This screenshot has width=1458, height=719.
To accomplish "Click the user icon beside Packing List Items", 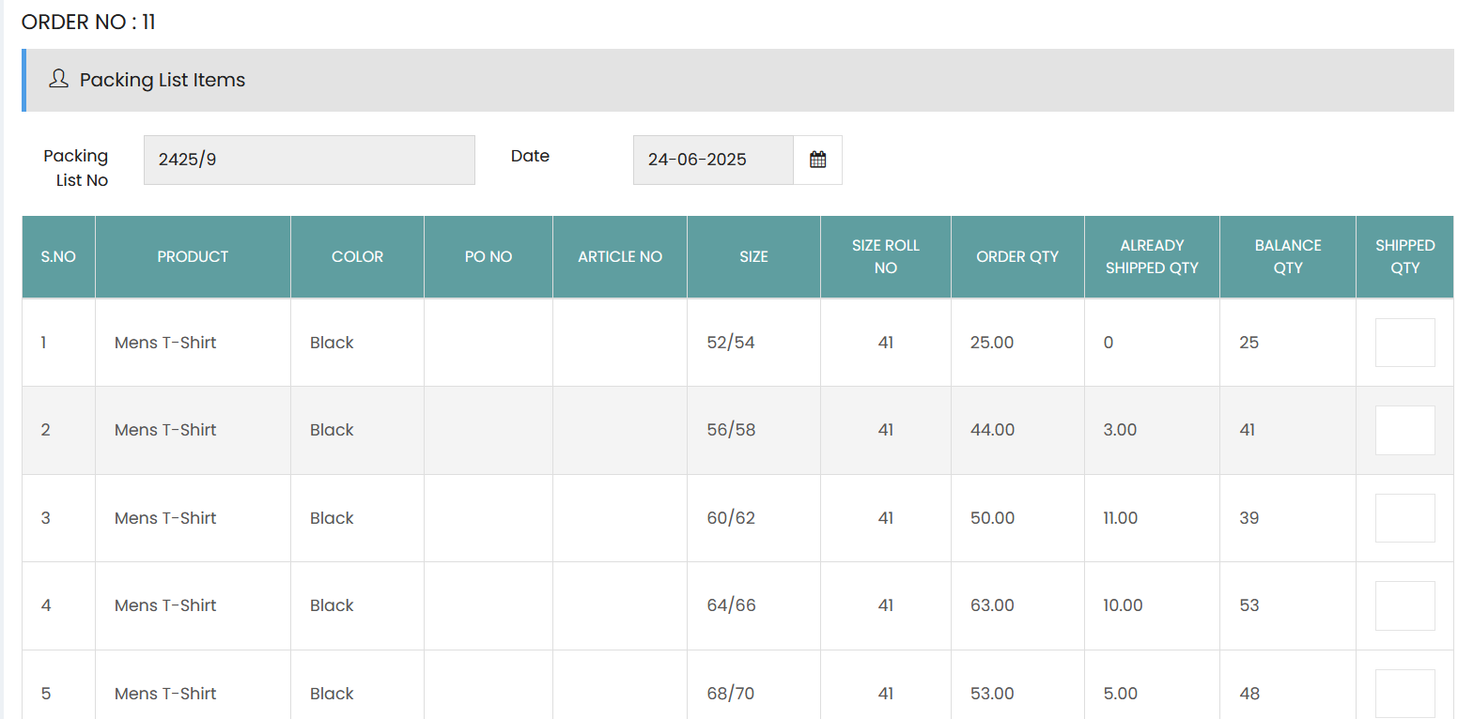I will 58,79.
